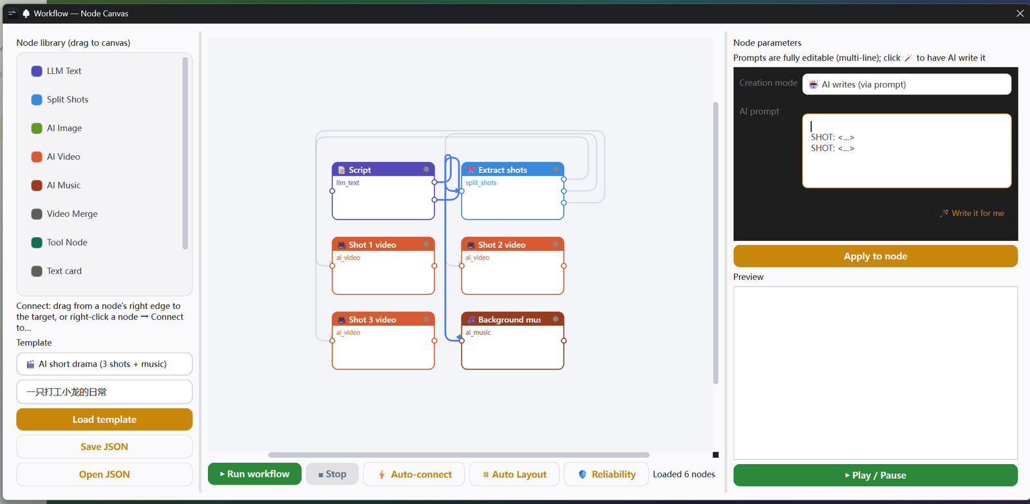Toggle the Shot 2 video status dot
The width and height of the screenshot is (1030, 504).
pyautogui.click(x=556, y=245)
